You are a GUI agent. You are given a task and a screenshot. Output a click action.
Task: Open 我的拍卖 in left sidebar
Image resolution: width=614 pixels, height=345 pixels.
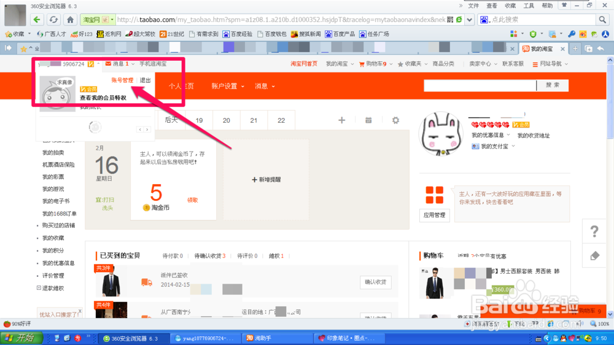click(53, 153)
